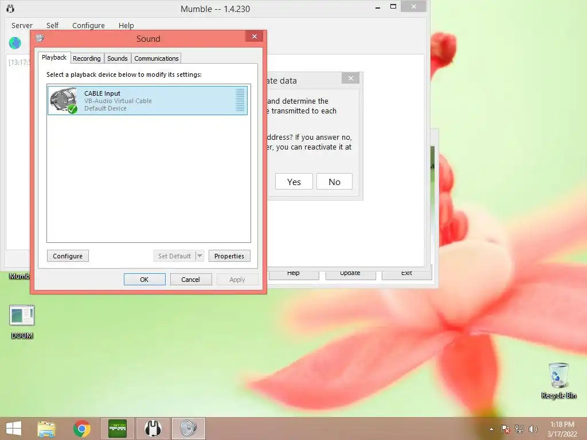Screen dimensions: 587x440
Task: Click the CABLE Input speaker icon
Action: pyautogui.click(x=64, y=100)
